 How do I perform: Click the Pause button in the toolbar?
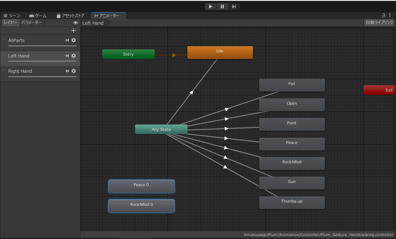pos(222,6)
